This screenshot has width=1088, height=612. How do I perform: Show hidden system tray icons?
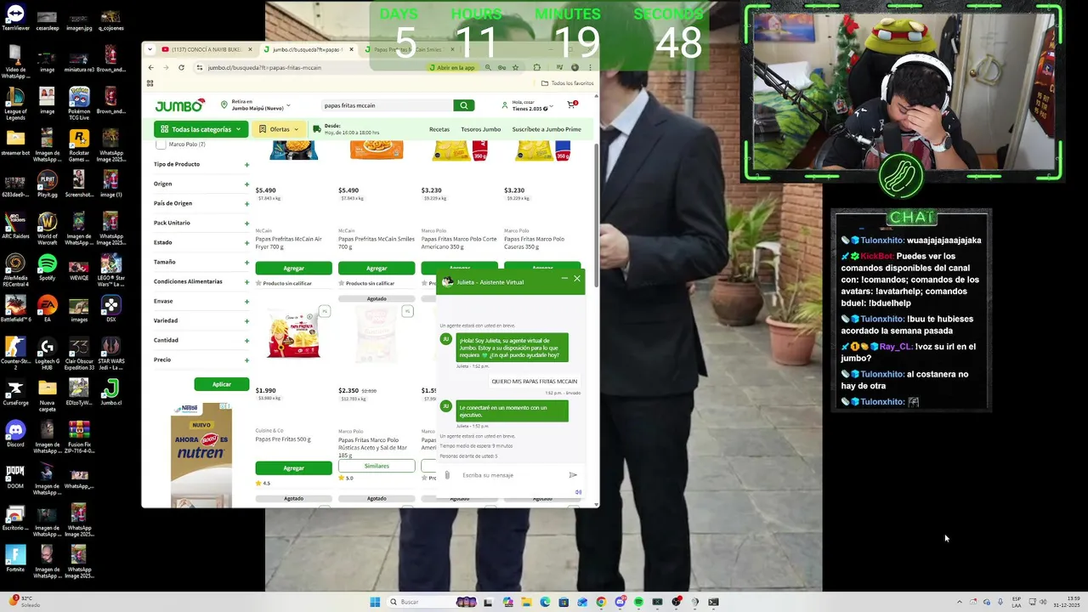960,602
